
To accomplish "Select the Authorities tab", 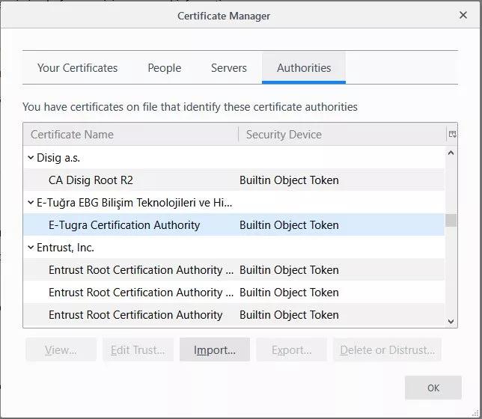I will click(x=303, y=68).
